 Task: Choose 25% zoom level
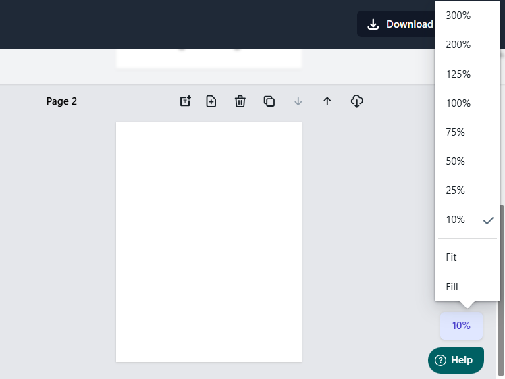tap(467, 190)
